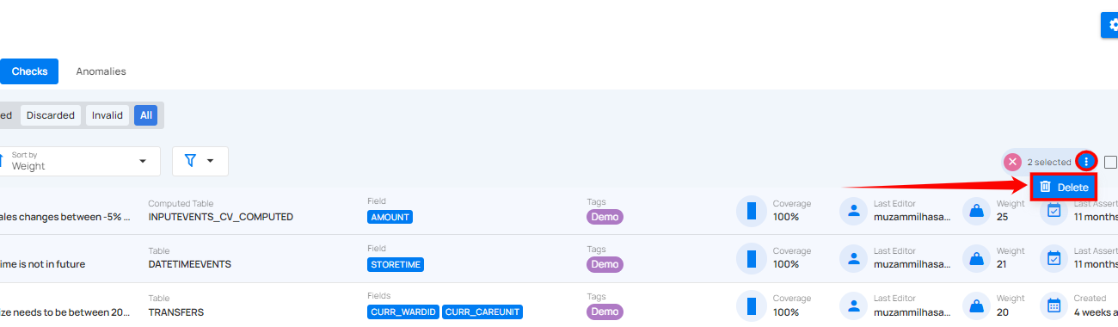The image size is (1118, 327).
Task: Click the funnel filter icon
Action: pos(190,161)
